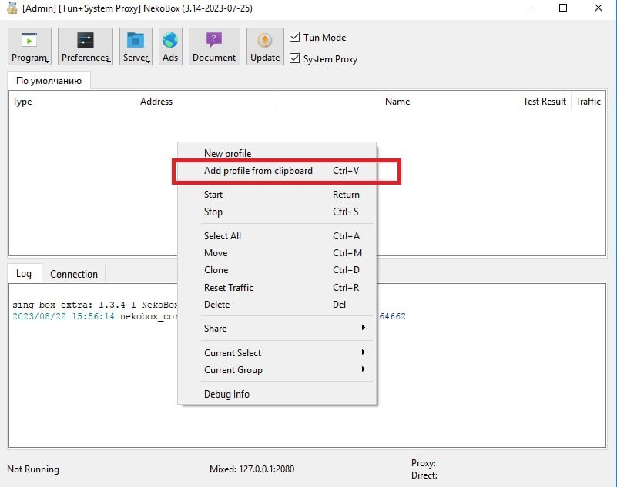Click the Address column header
The height and width of the screenshot is (487, 617).
156,102
